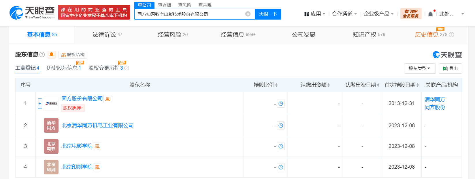
Task: Open the 公司发展 tab
Action: pyautogui.click(x=304, y=35)
